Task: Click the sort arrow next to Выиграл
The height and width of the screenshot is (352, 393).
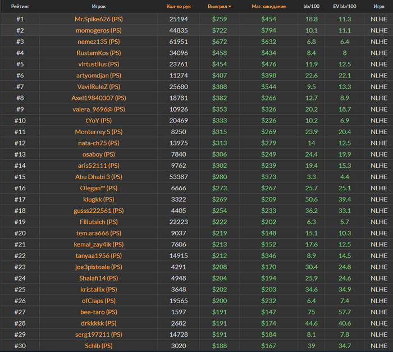Action: point(230,7)
